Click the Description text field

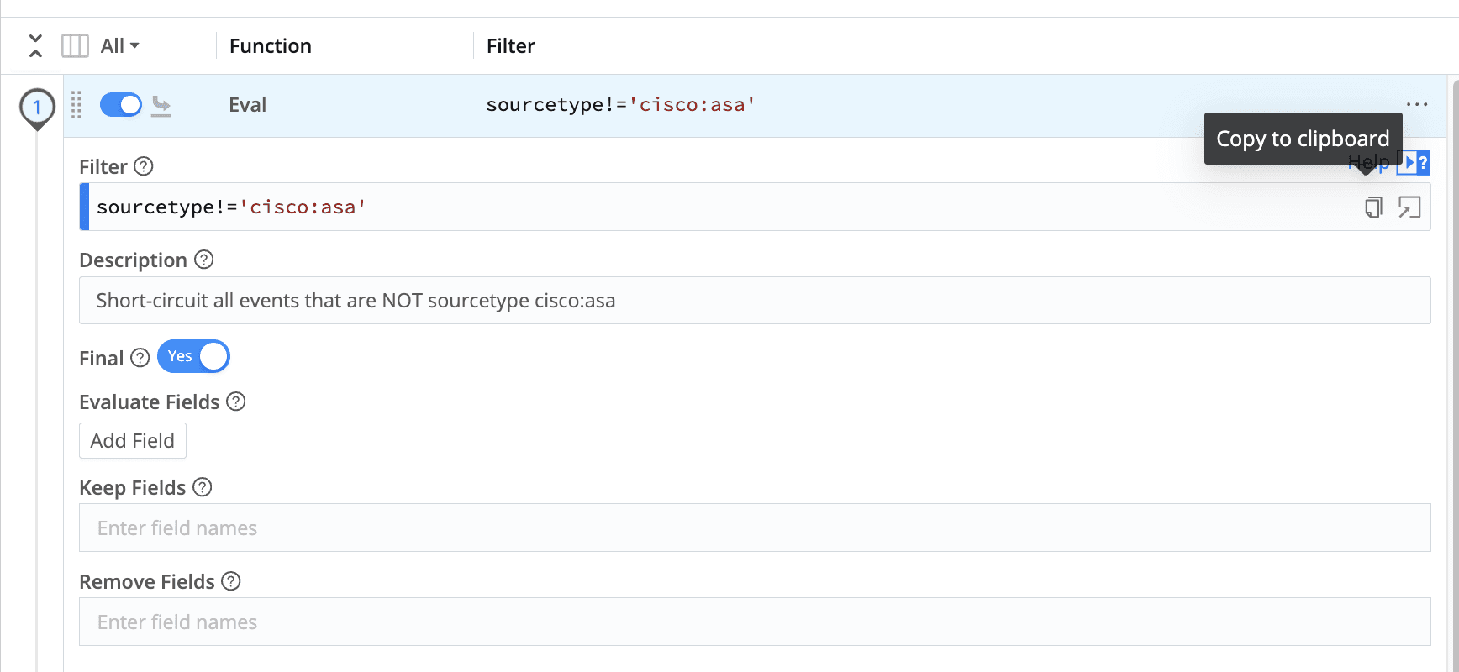pos(754,301)
